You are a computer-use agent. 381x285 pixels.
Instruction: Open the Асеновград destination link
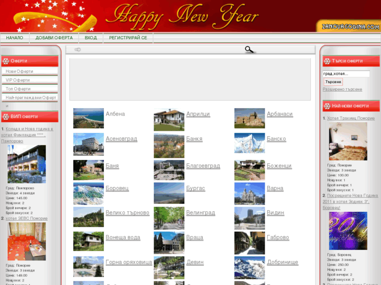point(122,139)
